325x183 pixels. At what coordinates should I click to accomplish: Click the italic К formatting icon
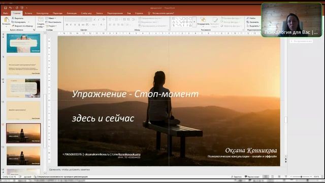coord(71,25)
